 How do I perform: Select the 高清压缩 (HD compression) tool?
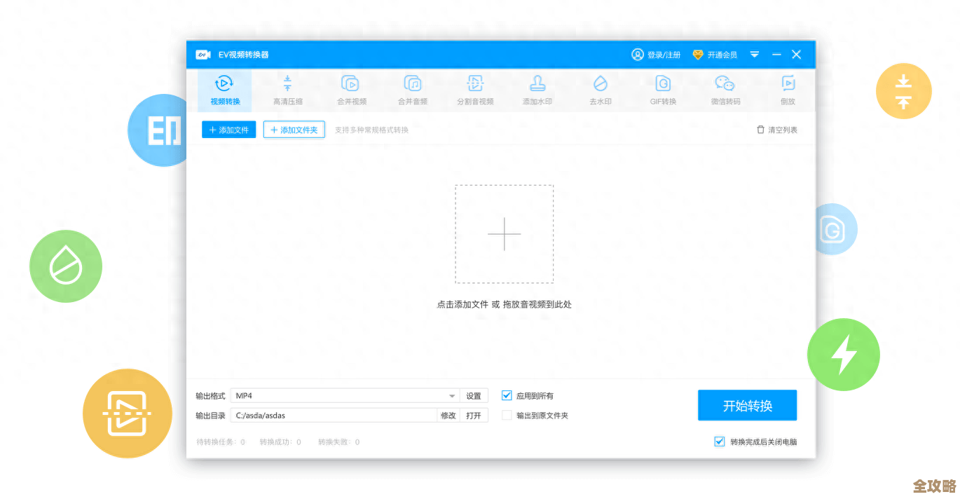[287, 89]
